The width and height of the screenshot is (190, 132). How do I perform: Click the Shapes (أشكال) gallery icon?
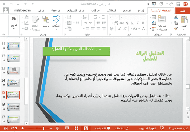[x=56, y=19]
